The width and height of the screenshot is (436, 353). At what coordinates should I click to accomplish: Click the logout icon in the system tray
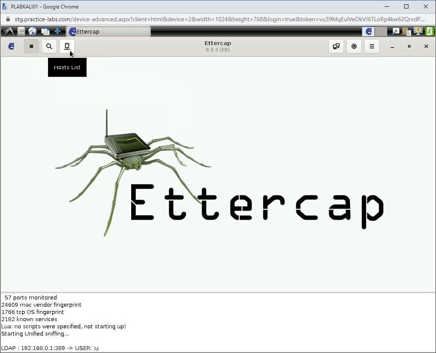coord(429,31)
